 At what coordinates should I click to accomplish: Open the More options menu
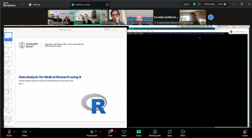(x=183, y=133)
